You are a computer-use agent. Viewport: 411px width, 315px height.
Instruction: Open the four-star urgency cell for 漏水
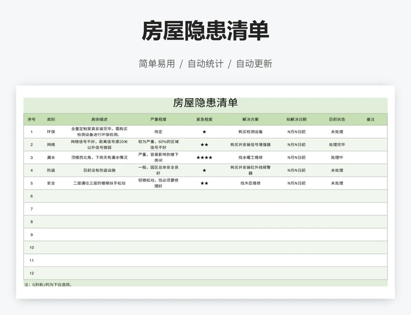204,158
